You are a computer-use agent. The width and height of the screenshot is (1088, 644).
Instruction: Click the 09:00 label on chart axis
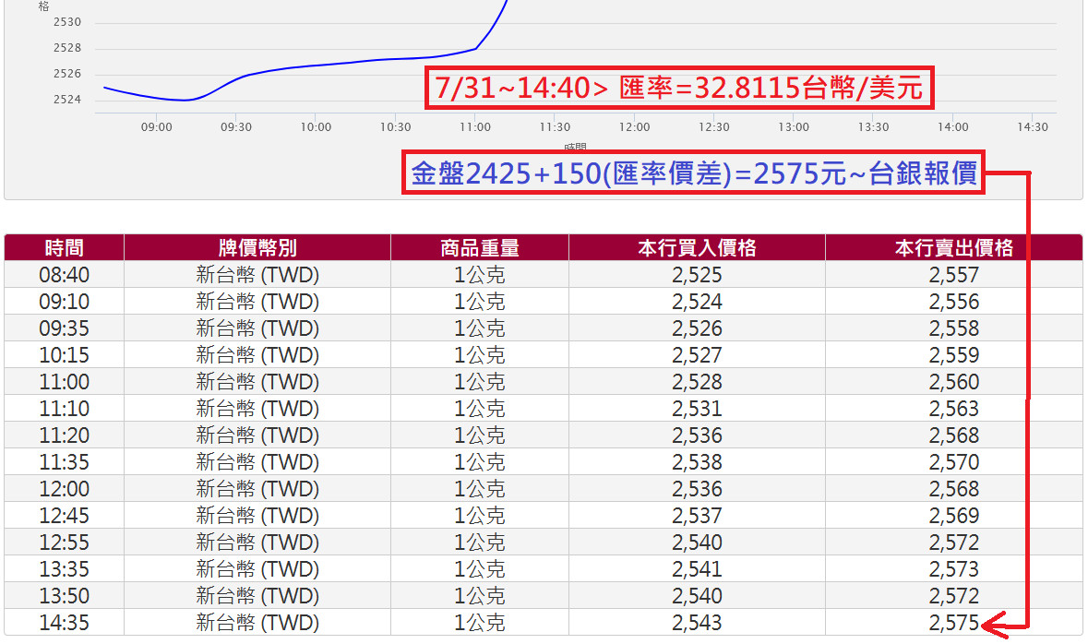157,127
